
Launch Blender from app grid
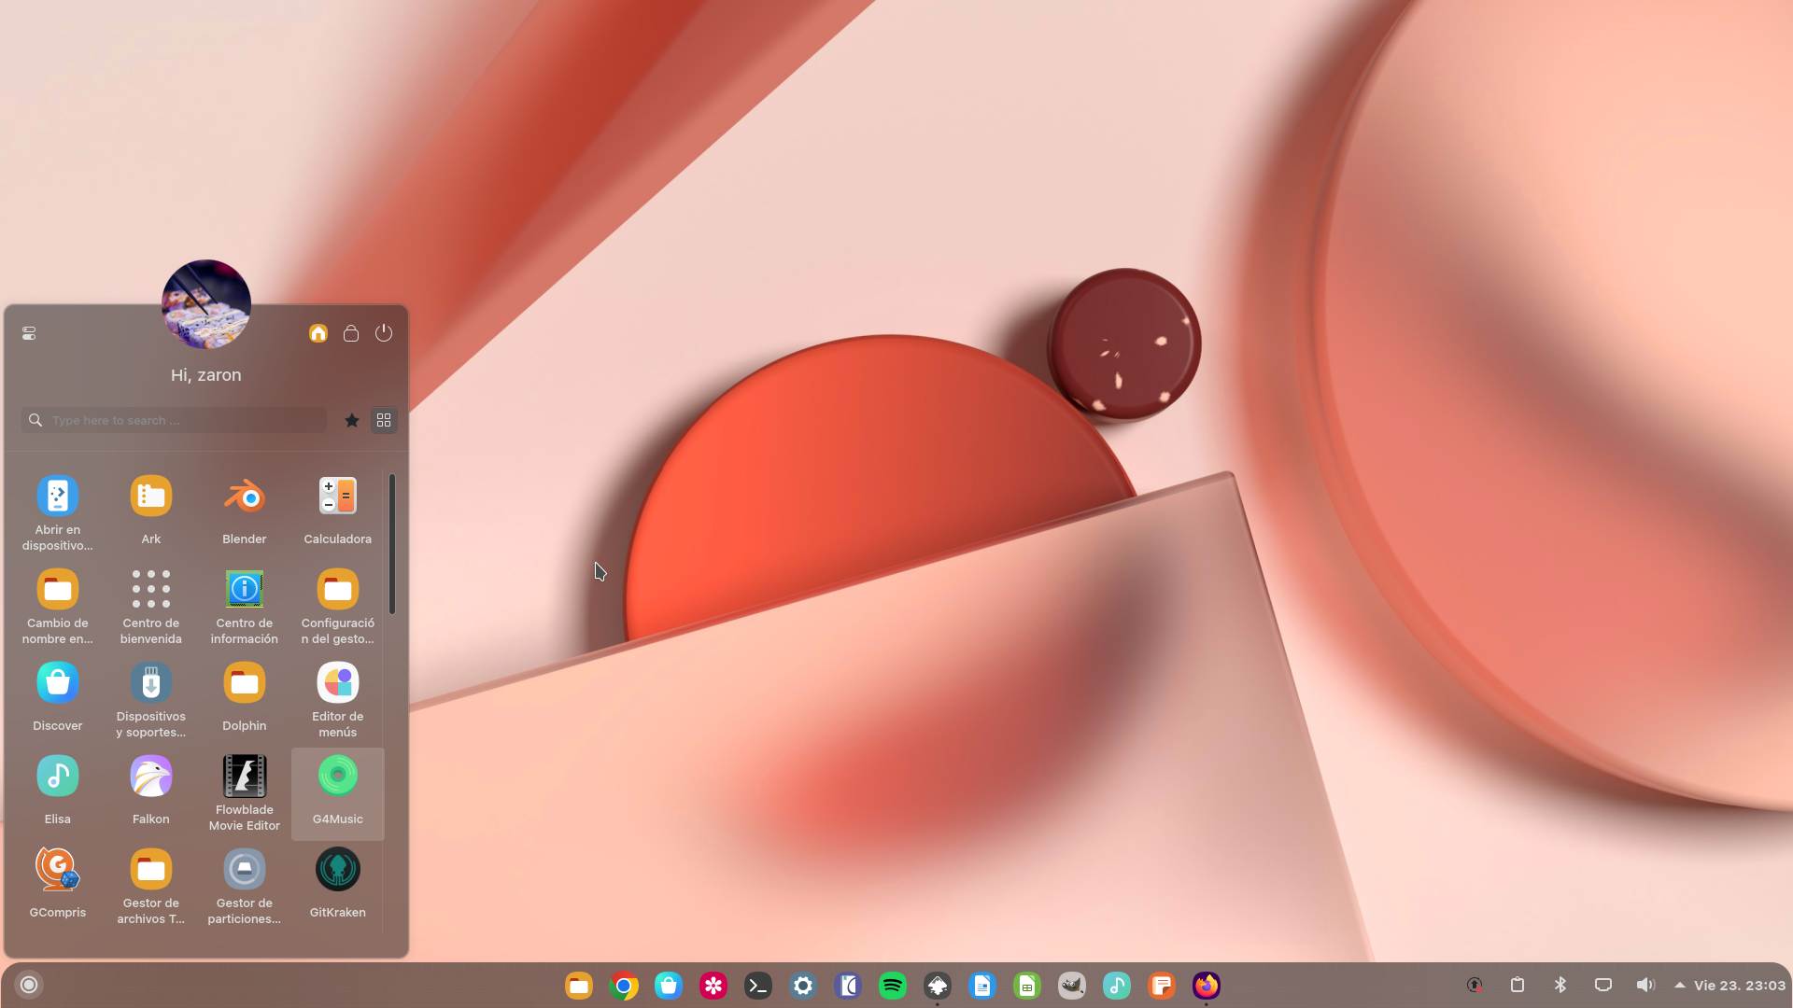[245, 513]
